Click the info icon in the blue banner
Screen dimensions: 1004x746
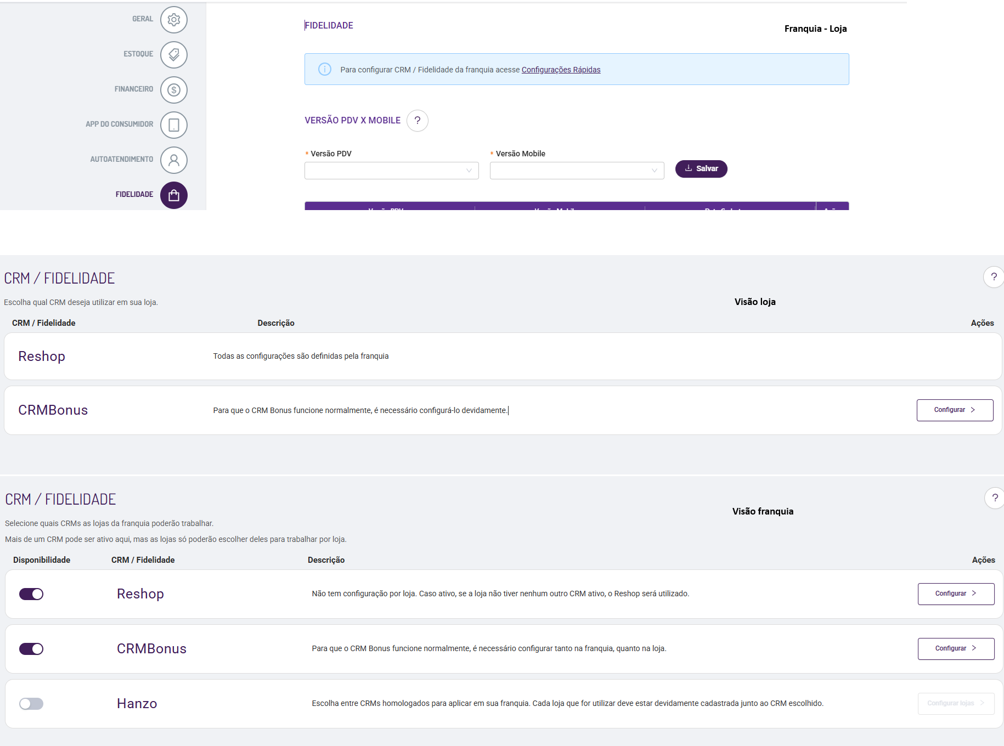[325, 69]
